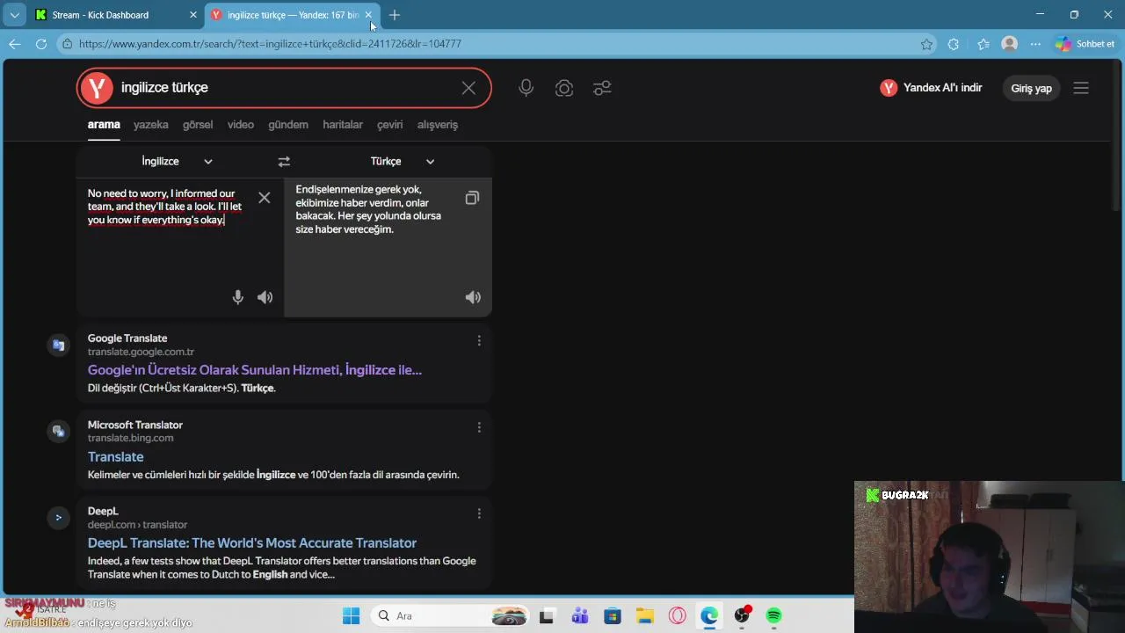Listen to the Turkish translation
1125x633 pixels.
click(473, 297)
